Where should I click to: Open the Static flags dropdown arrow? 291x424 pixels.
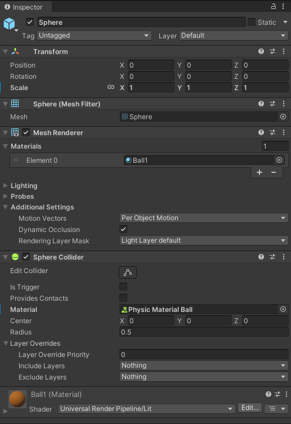[x=285, y=22]
